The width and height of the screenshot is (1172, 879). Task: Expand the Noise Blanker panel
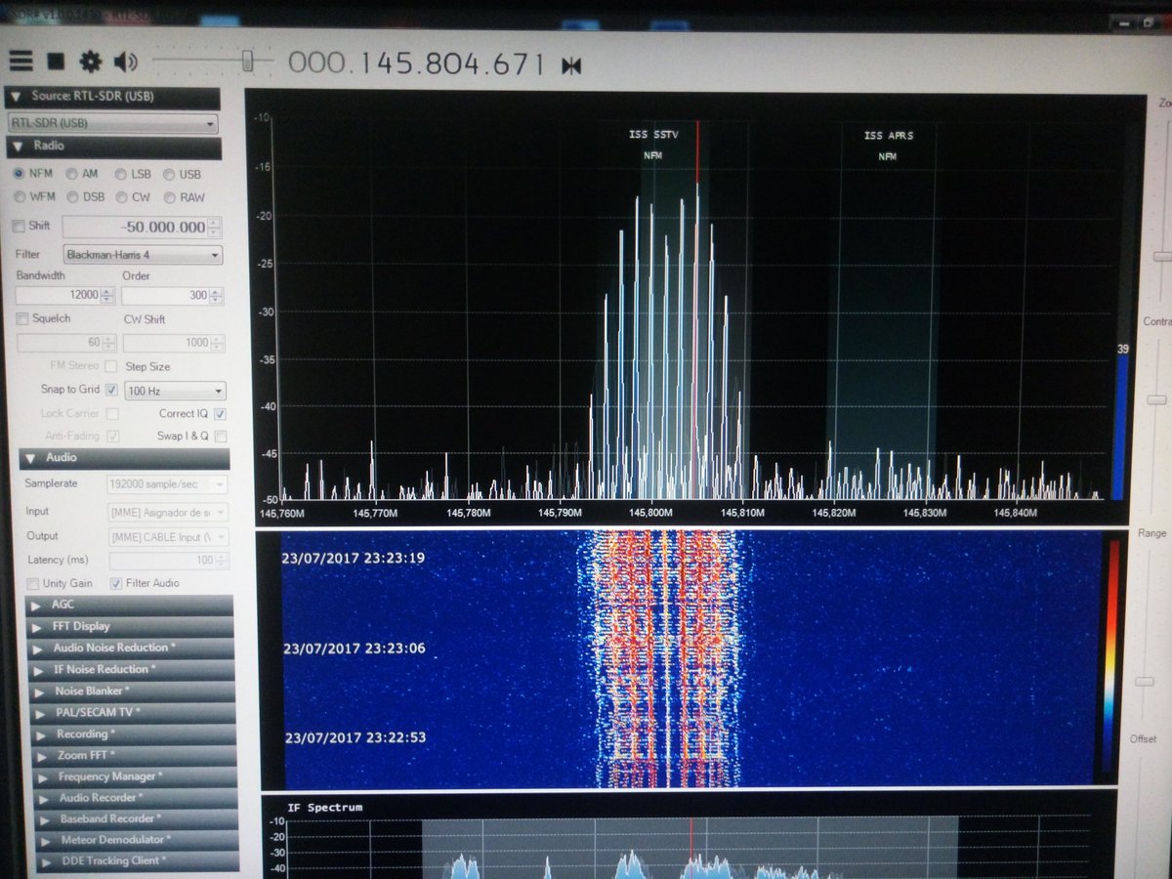click(131, 691)
